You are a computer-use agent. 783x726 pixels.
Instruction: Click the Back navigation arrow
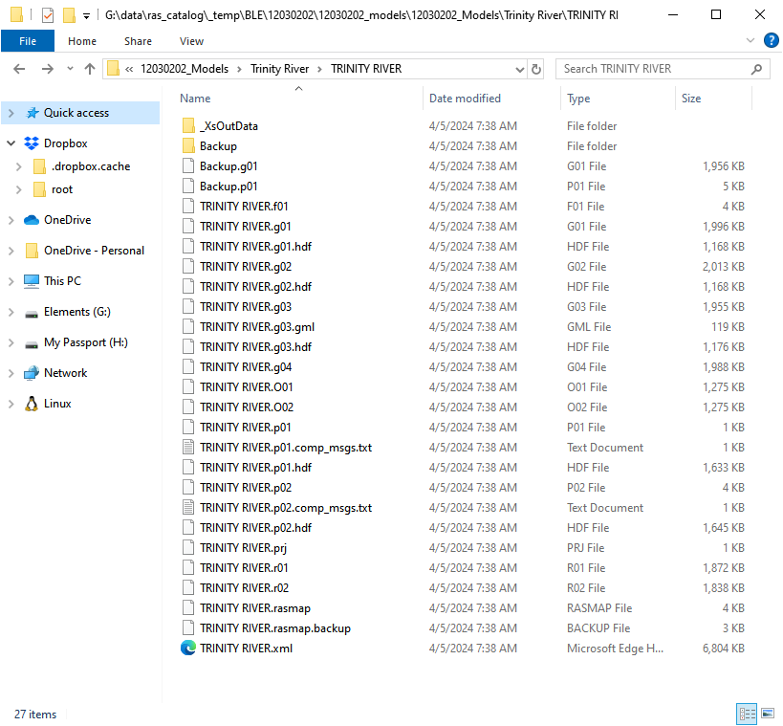tap(19, 69)
